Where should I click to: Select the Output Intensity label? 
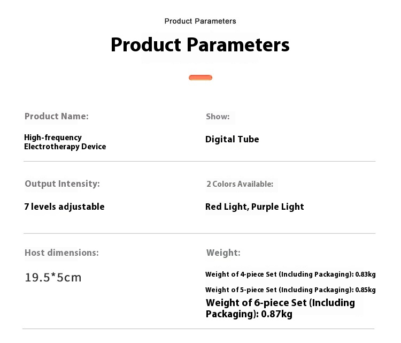coord(62,184)
